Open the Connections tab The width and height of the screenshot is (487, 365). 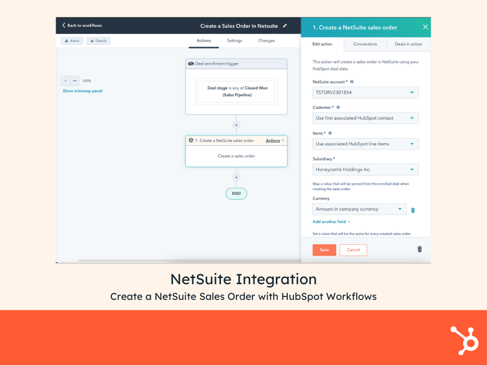click(x=365, y=44)
